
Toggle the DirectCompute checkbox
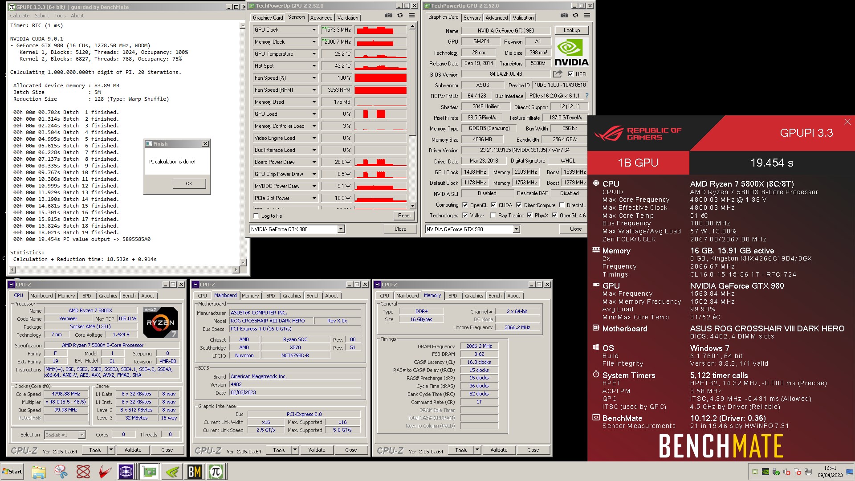tap(519, 205)
